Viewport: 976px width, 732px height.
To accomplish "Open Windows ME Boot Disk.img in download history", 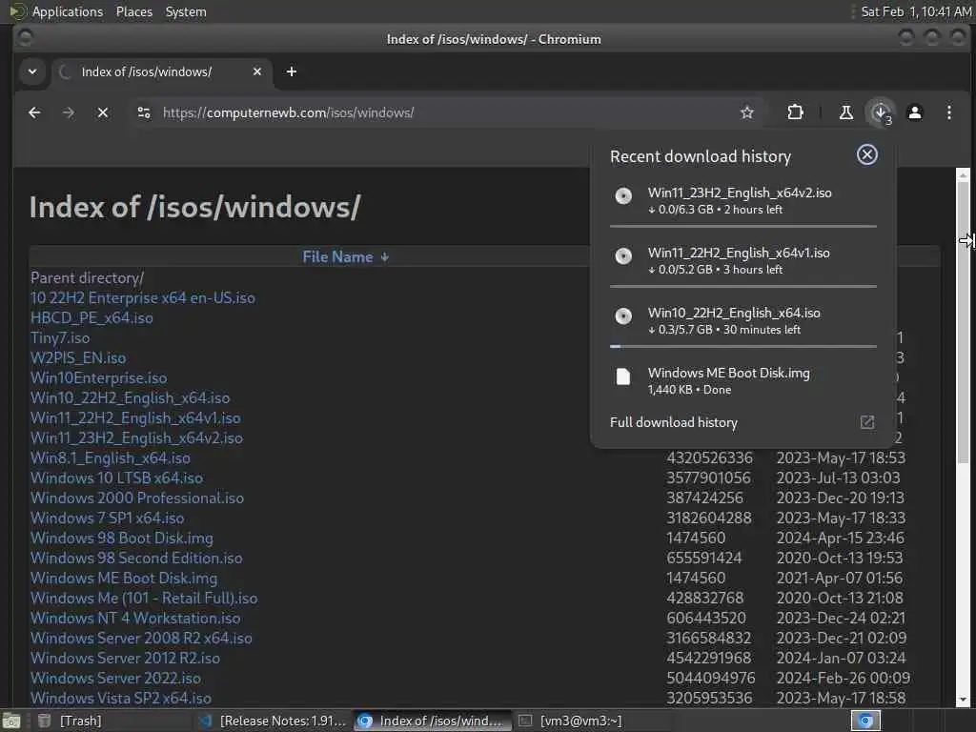I will (x=743, y=380).
